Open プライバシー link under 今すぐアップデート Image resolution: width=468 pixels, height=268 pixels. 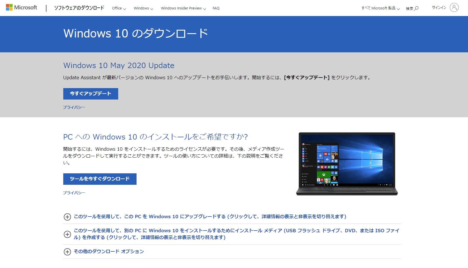click(x=74, y=107)
